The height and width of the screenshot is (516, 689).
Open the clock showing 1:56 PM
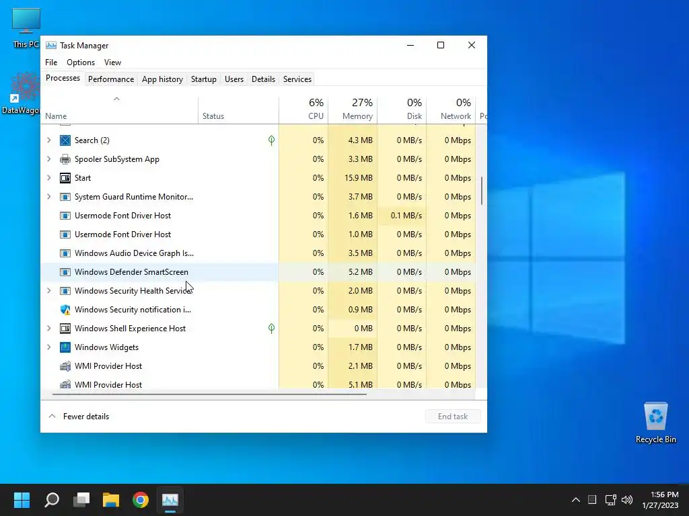(x=660, y=500)
